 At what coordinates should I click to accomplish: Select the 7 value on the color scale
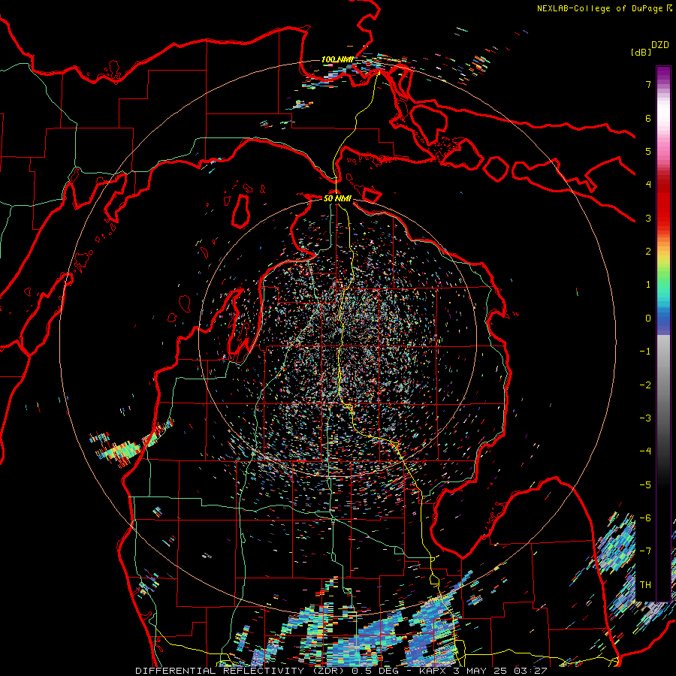(x=648, y=84)
